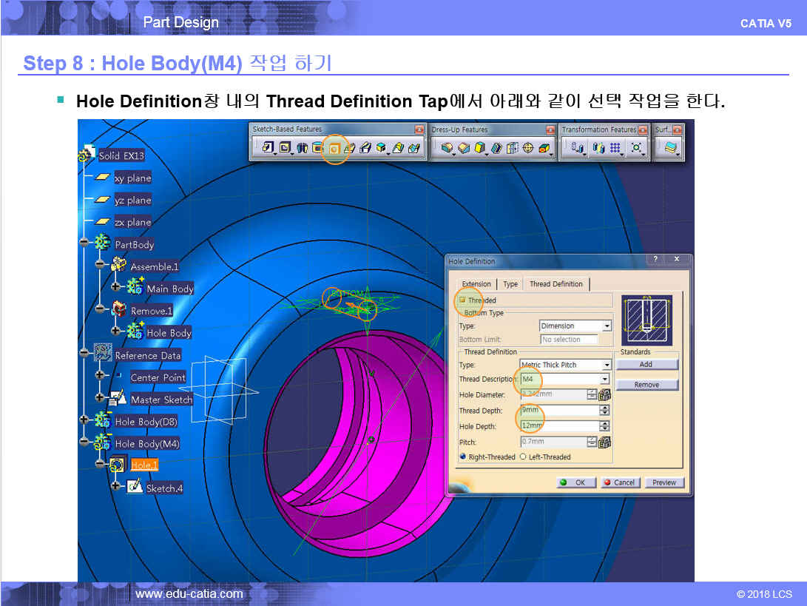This screenshot has width=807, height=606.
Task: Select the Multi-sections Solid tool icon
Action: (x=398, y=148)
